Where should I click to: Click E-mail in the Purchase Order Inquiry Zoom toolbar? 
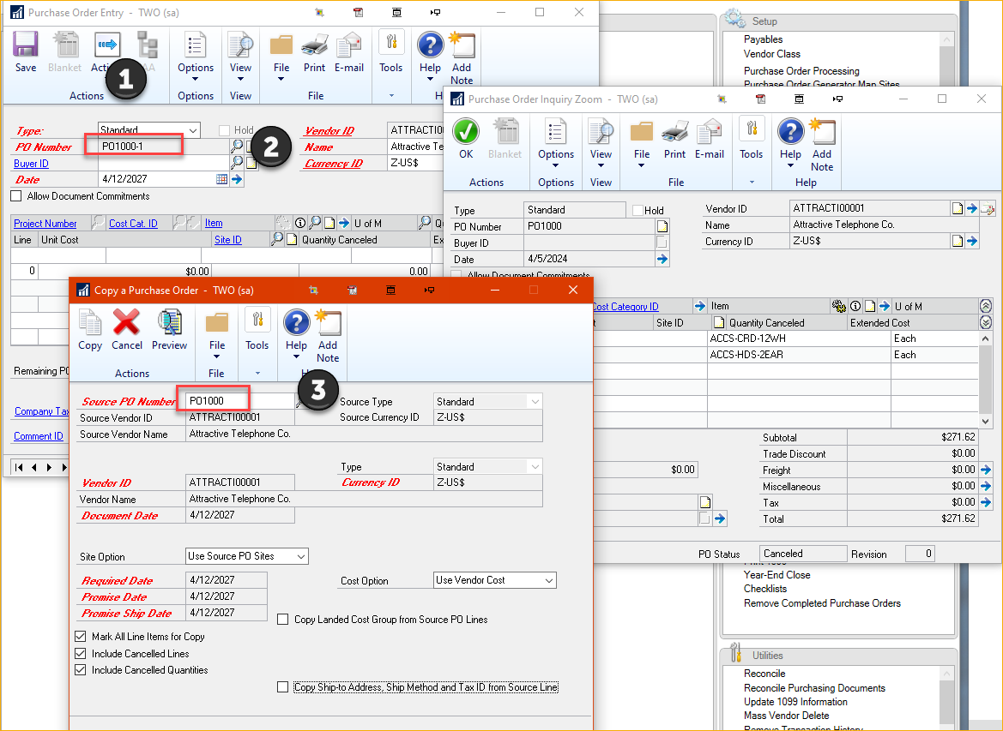click(x=710, y=138)
